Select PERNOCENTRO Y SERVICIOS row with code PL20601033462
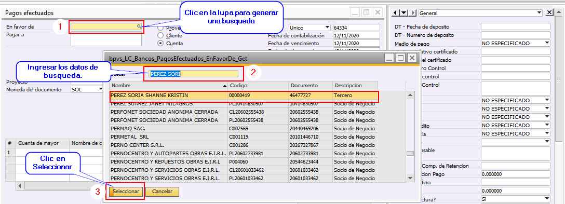Viewport: 565px width, 204px height. (244, 179)
